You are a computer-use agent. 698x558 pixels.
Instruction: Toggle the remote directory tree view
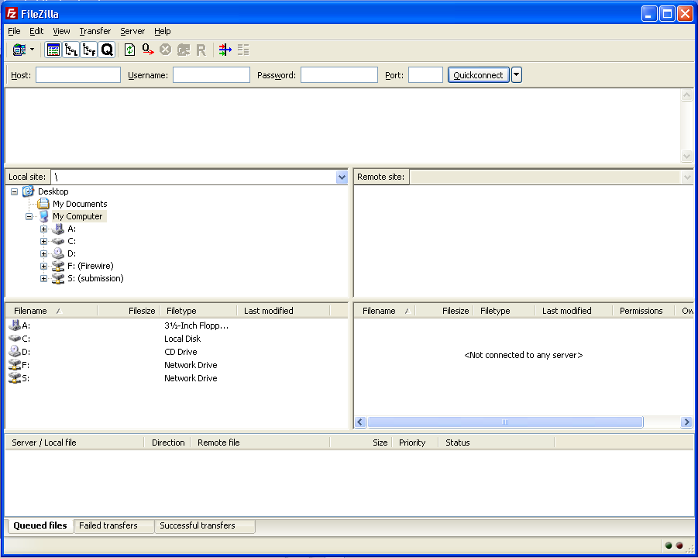click(x=89, y=50)
